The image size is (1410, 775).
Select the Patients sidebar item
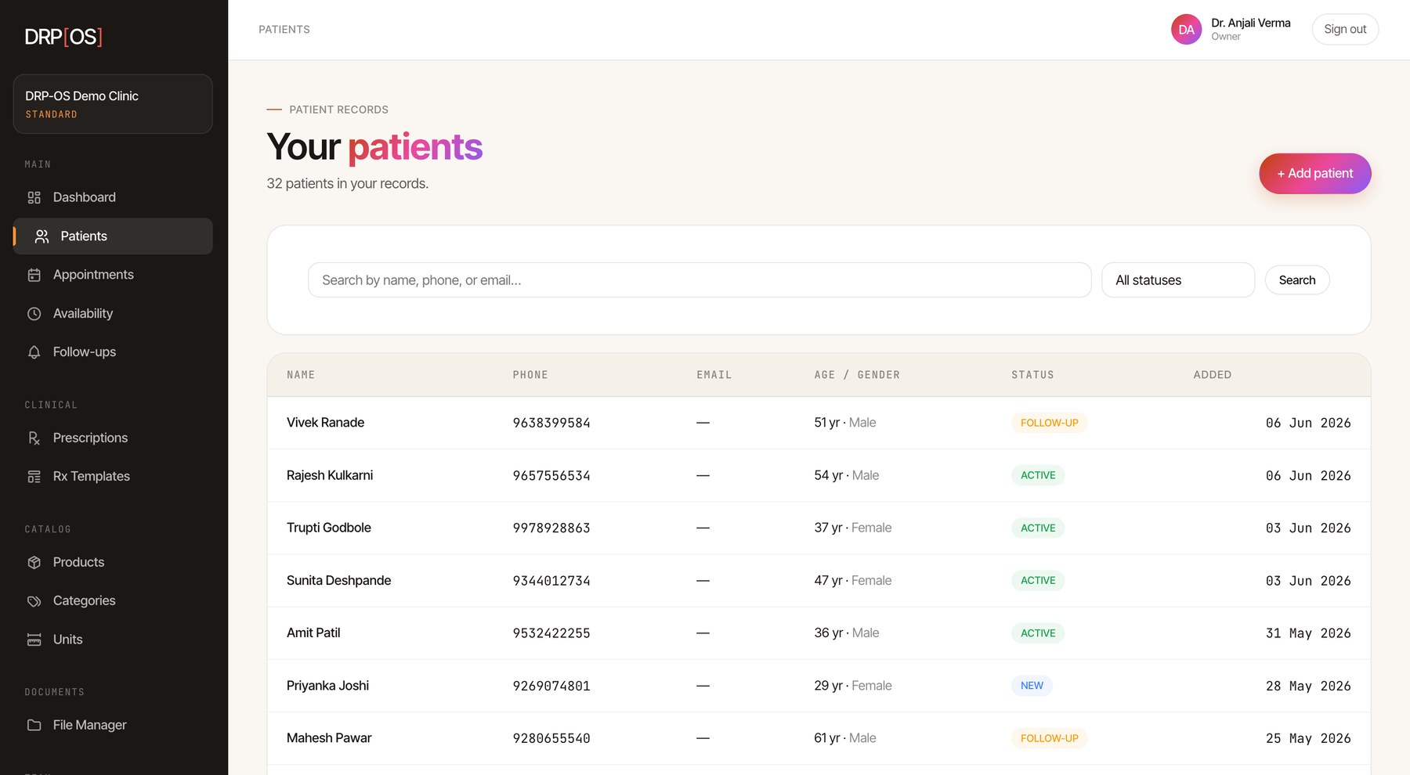tap(113, 236)
